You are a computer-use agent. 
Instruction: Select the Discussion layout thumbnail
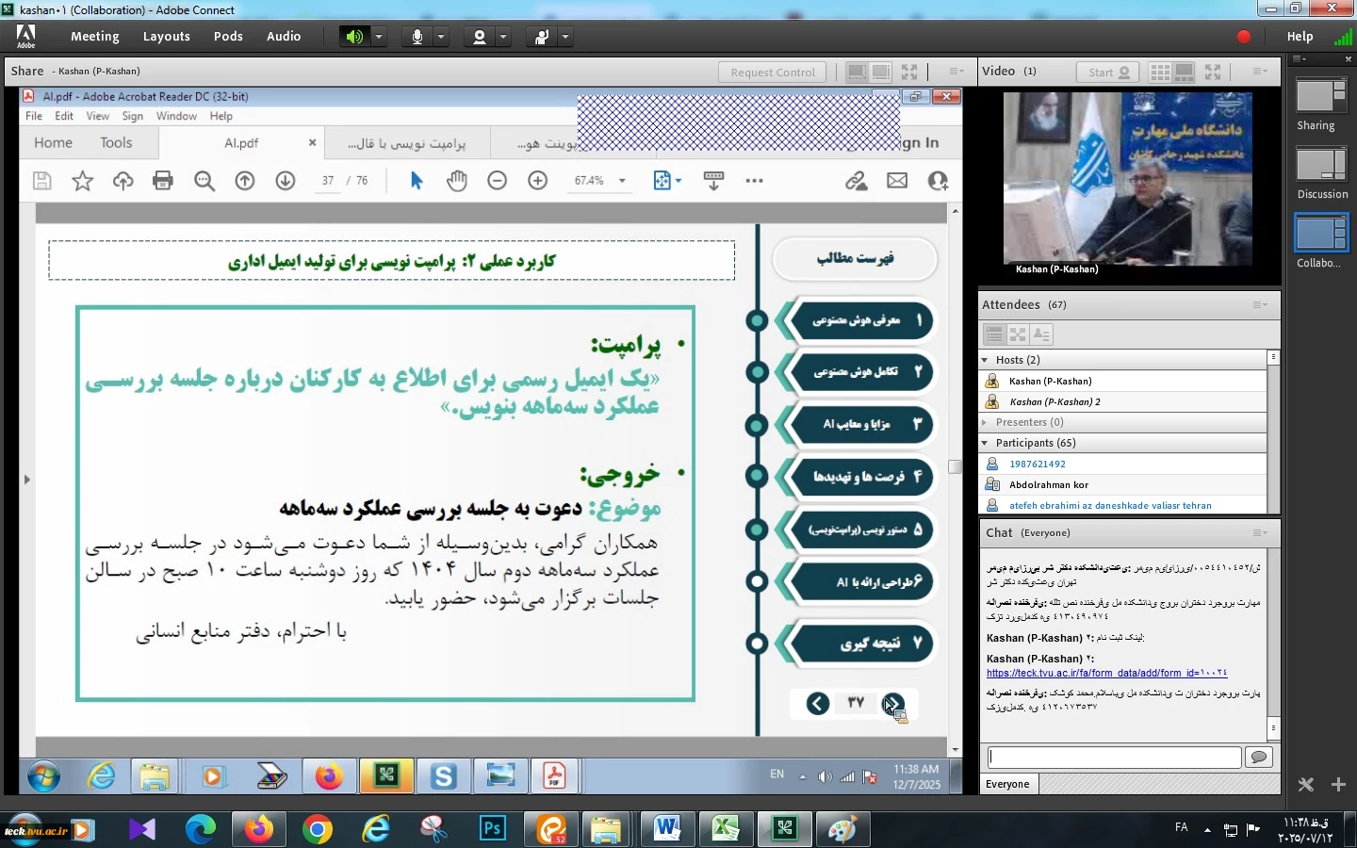(1321, 167)
